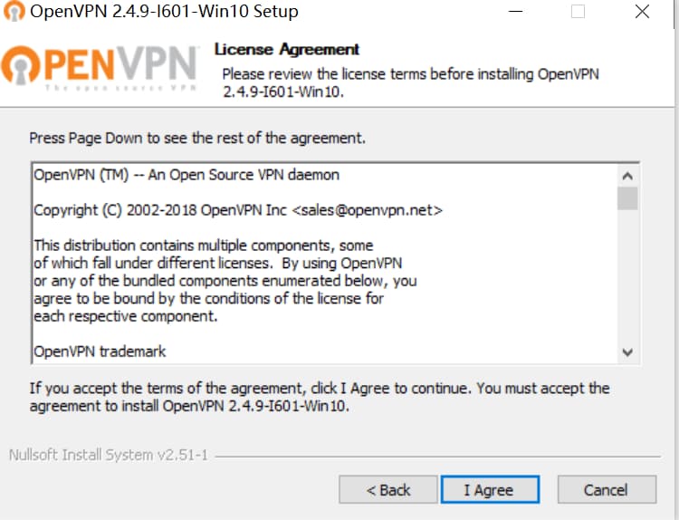The height and width of the screenshot is (520, 679).
Task: Click the OpenVPN icon in the title bar
Action: [14, 12]
